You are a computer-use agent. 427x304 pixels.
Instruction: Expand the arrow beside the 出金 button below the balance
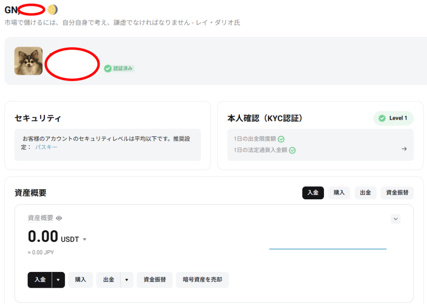coord(127,280)
